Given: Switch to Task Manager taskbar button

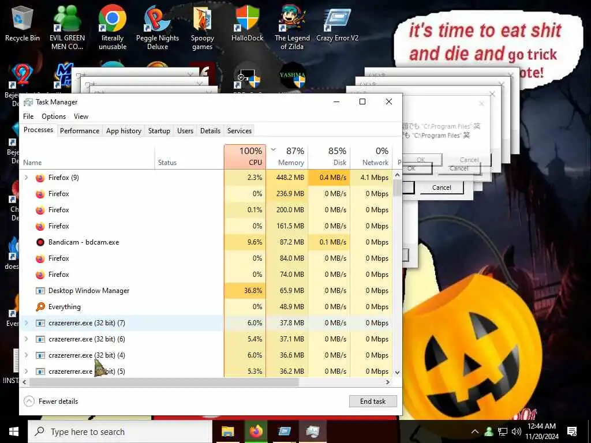Looking at the screenshot, I should [312, 431].
